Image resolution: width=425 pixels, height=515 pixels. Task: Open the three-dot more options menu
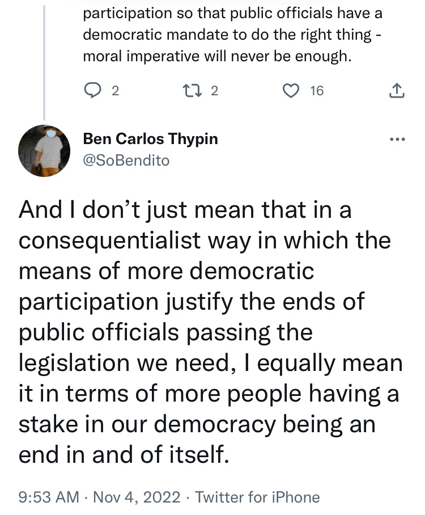tap(398, 140)
